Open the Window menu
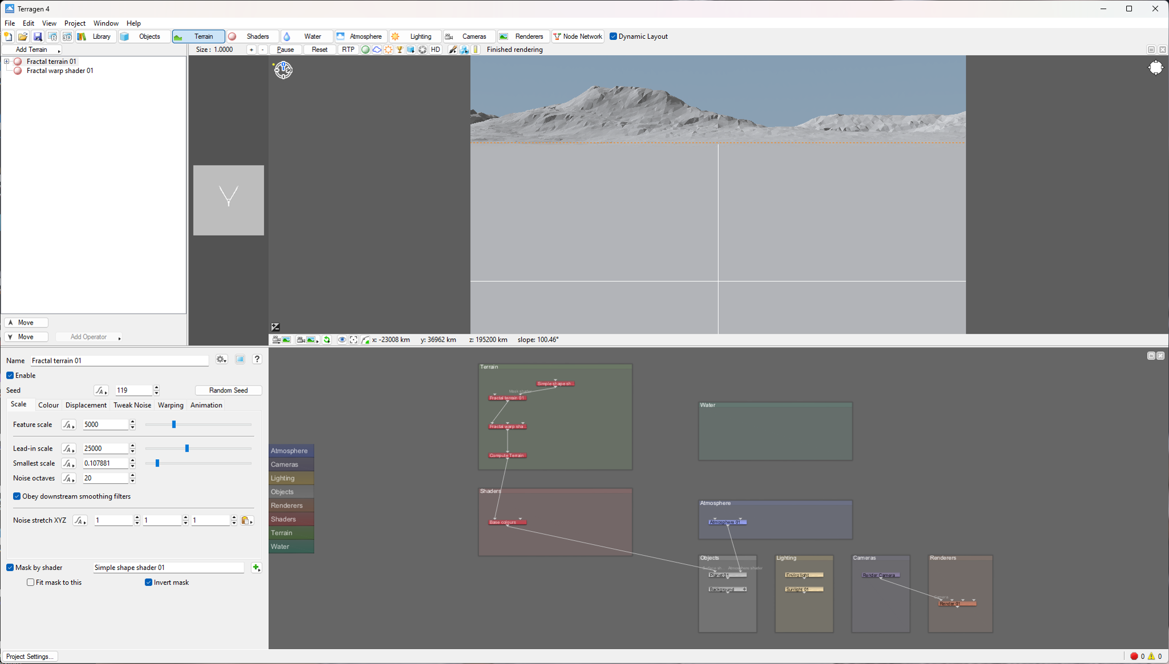 pyautogui.click(x=106, y=23)
